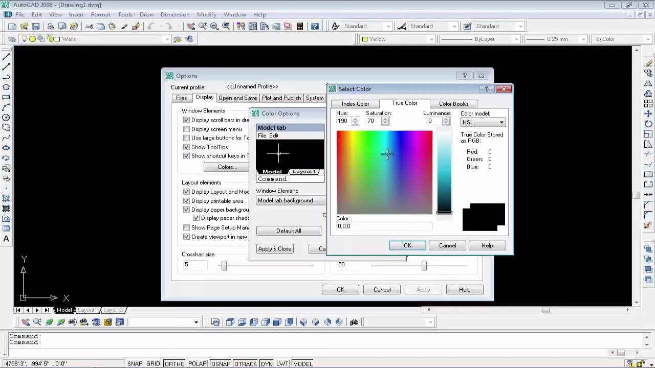Click the Default All button

[x=289, y=231]
